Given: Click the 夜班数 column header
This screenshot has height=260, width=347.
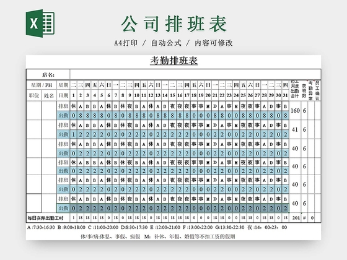Looking at the screenshot, I should point(304,90).
